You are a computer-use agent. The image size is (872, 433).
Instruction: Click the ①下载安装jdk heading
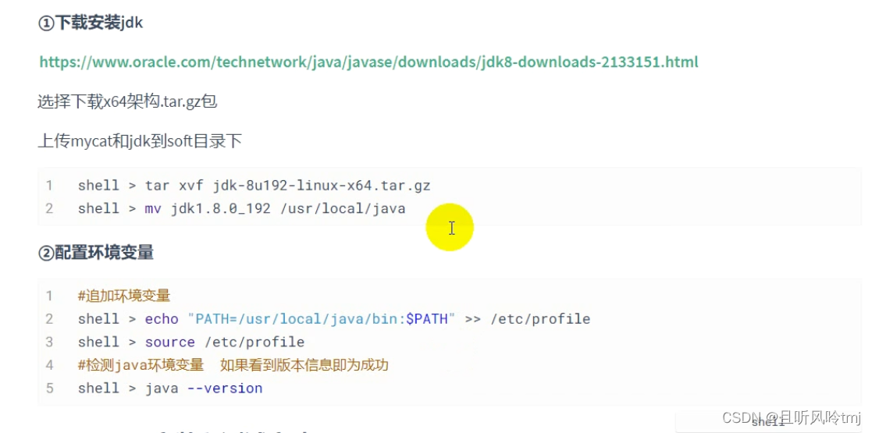tap(91, 23)
